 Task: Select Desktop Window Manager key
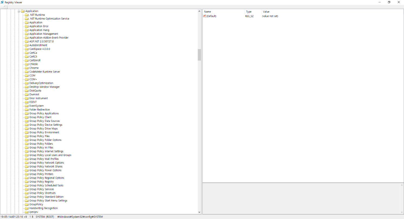[x=44, y=87]
